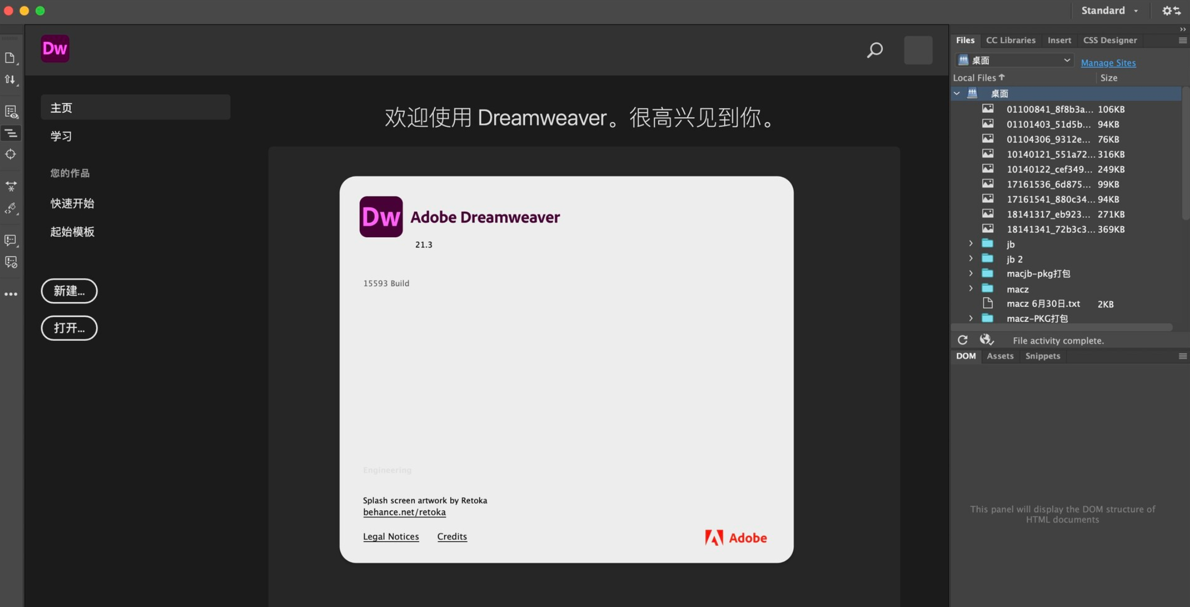Click the 桌面 location dropdown

1011,60
